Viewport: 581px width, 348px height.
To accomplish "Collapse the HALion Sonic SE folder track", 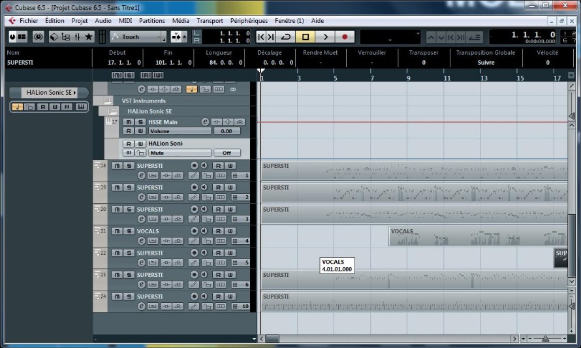I will coord(113,111).
